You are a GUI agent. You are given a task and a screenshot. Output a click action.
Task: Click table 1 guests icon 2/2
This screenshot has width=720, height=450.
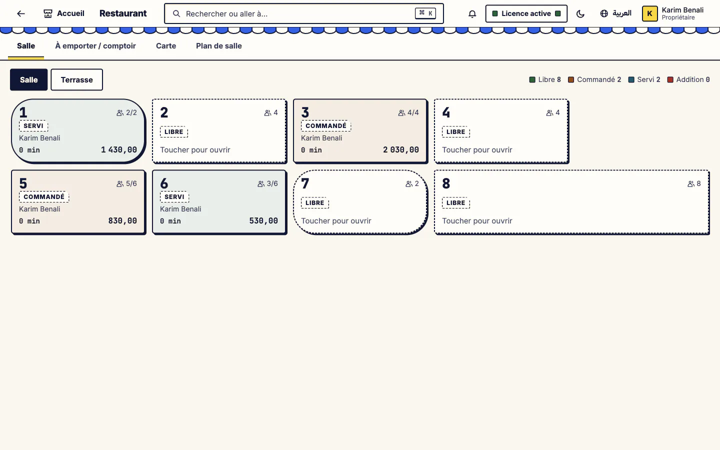pos(120,113)
